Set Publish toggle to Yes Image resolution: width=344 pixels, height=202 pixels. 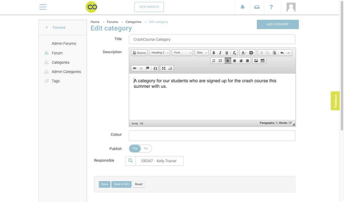coord(135,149)
